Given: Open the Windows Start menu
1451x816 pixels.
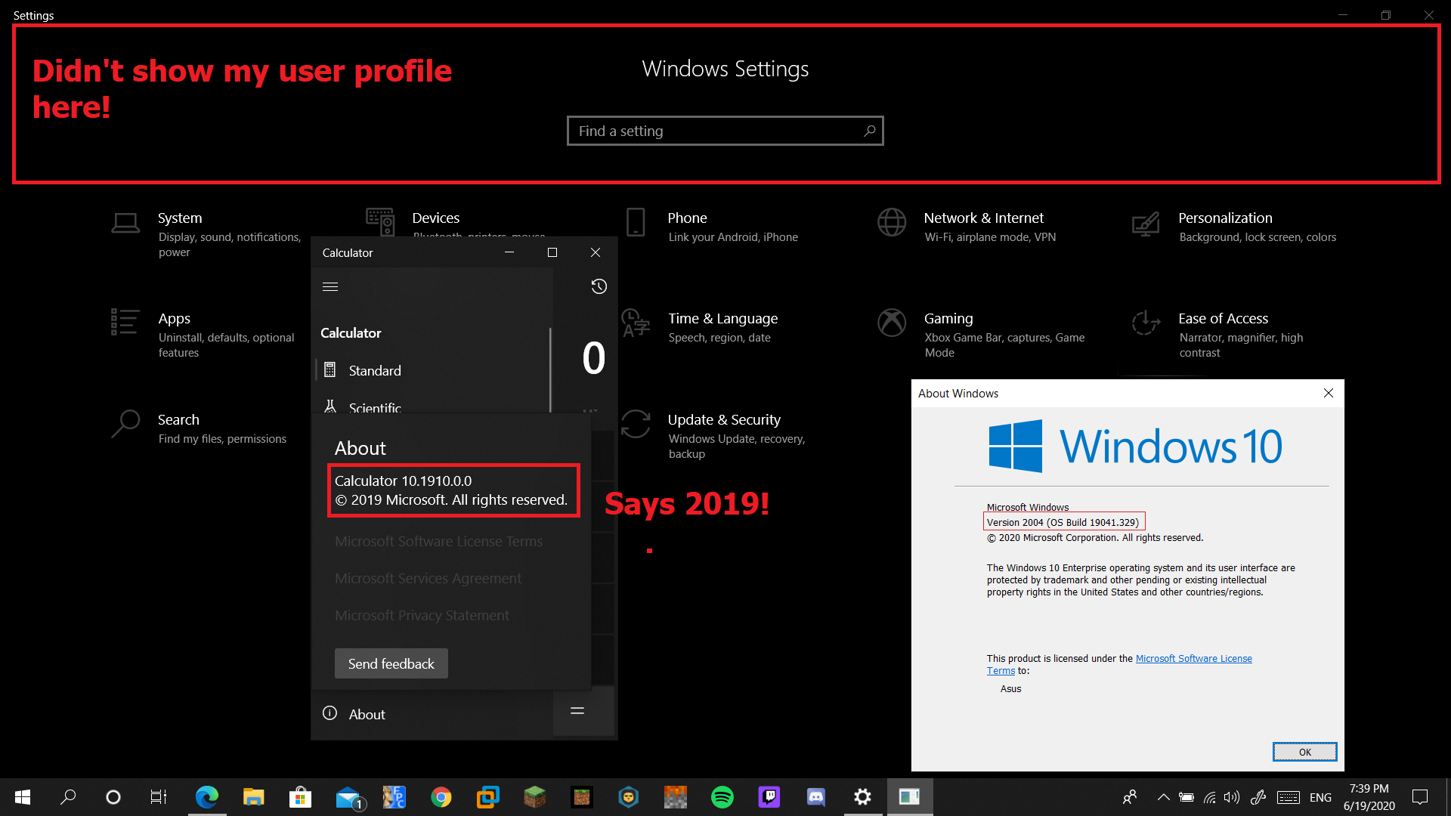Looking at the screenshot, I should click(x=23, y=797).
